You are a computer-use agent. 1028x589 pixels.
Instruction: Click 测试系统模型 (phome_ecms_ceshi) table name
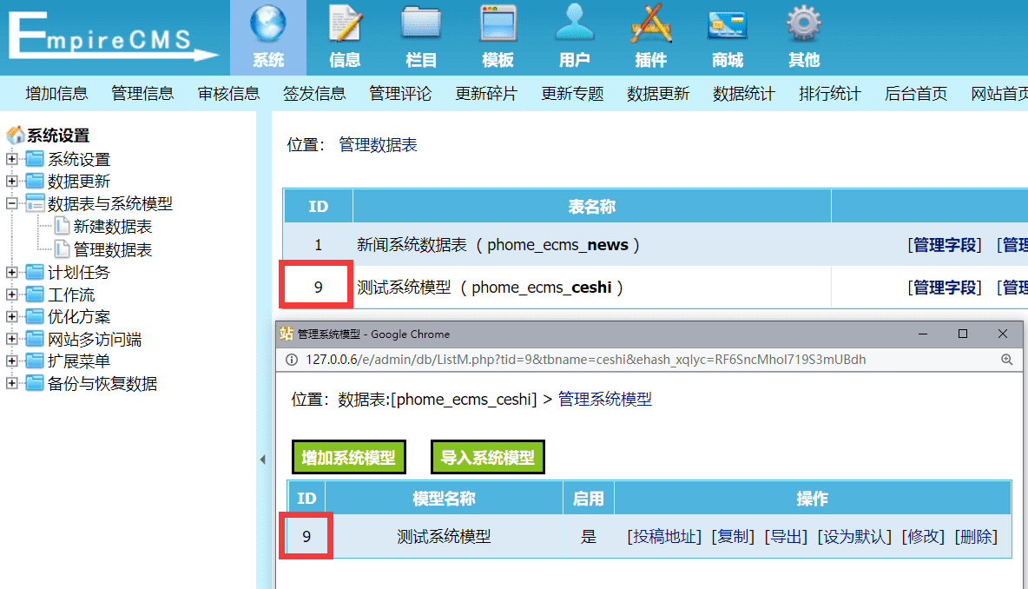(490, 288)
